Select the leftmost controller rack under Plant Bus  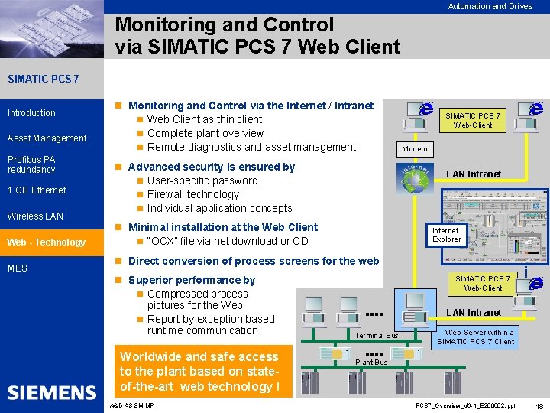point(310,383)
